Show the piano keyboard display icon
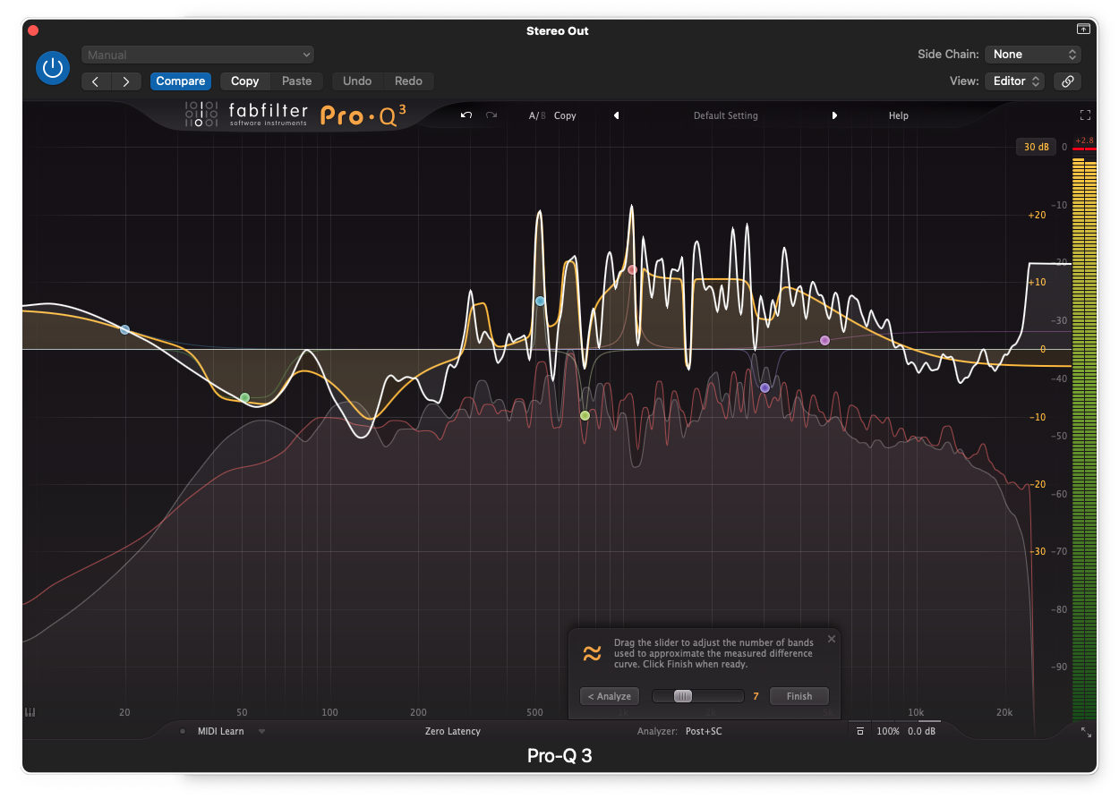The width and height of the screenshot is (1119, 799). 30,713
